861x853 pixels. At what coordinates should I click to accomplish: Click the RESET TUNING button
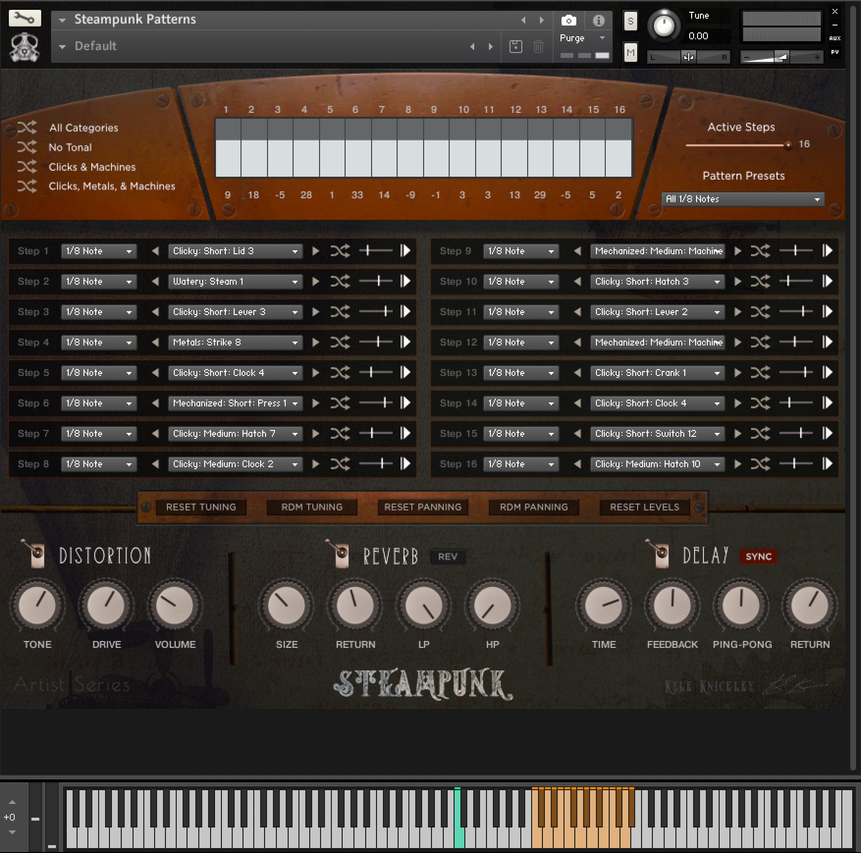pyautogui.click(x=201, y=507)
